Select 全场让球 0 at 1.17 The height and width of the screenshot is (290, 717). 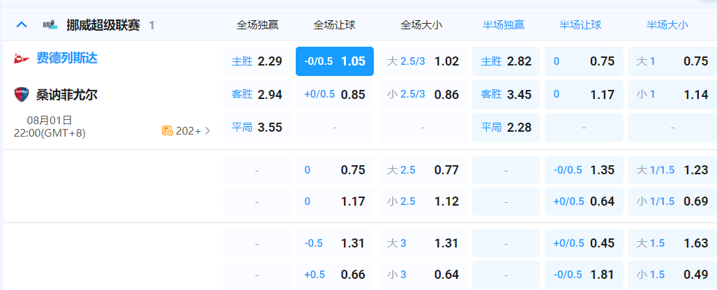click(335, 201)
